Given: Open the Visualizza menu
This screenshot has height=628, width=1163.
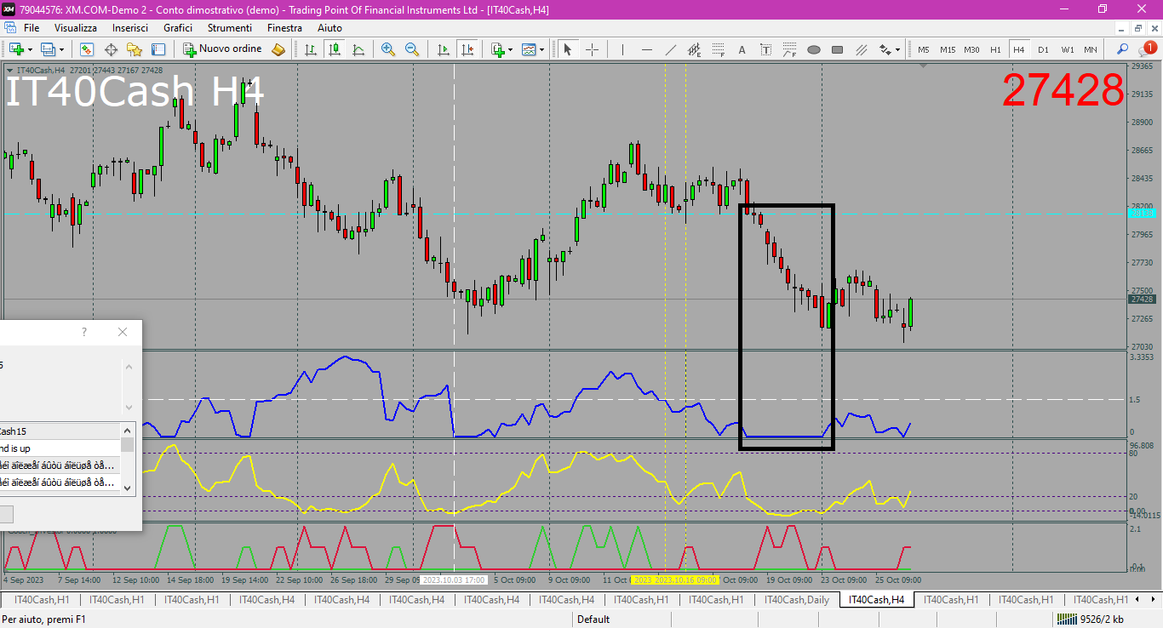Looking at the screenshot, I should pos(76,28).
